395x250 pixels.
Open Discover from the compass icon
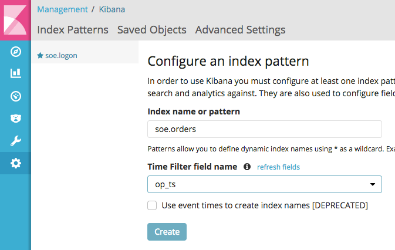(x=16, y=52)
